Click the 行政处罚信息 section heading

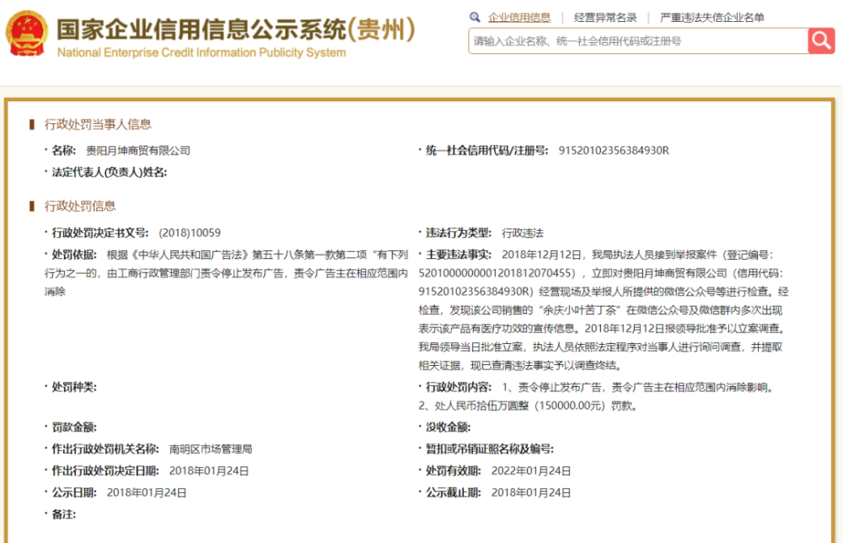pyautogui.click(x=80, y=207)
